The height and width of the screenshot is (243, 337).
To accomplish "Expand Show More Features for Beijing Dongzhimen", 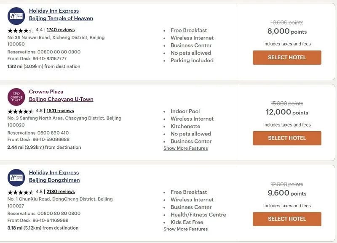I will [x=186, y=229].
